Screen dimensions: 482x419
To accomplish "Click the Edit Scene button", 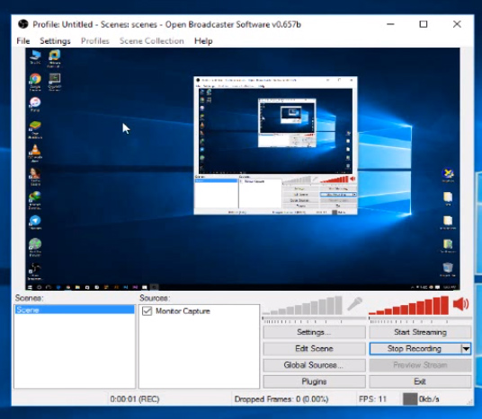I will pos(314,349).
